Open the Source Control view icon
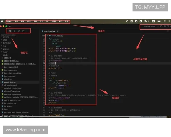Viewport: 171px width, 137px height. tap(19, 31)
